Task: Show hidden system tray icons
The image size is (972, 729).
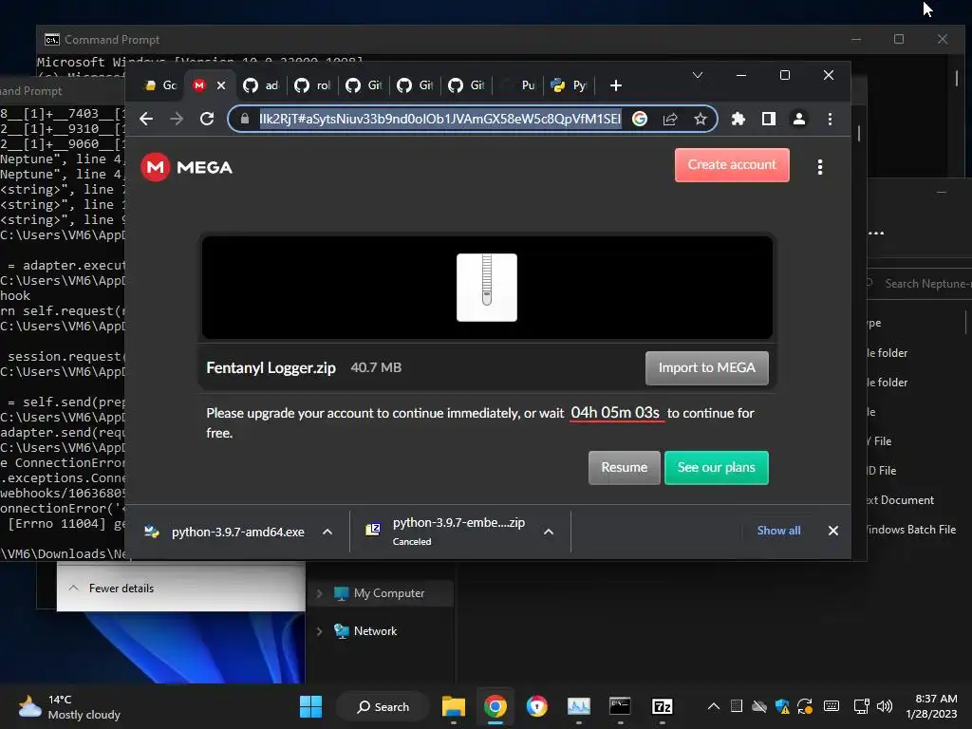Action: (714, 706)
